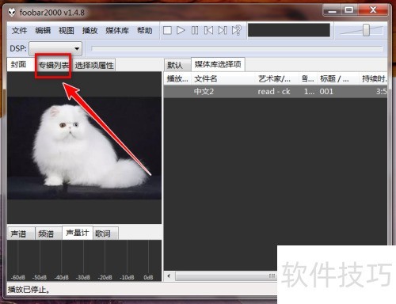
Task: Click the playlist horizontal scrollbar thumb
Action: click(x=227, y=276)
